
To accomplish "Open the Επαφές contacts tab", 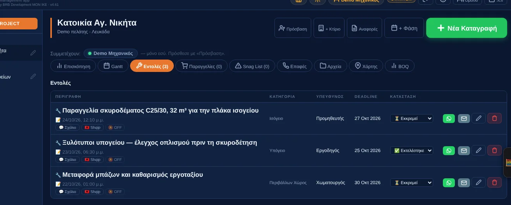I will click(x=294, y=66).
